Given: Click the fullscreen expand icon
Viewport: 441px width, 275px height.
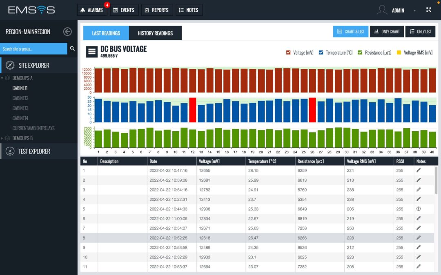Looking at the screenshot, I should tap(429, 10).
